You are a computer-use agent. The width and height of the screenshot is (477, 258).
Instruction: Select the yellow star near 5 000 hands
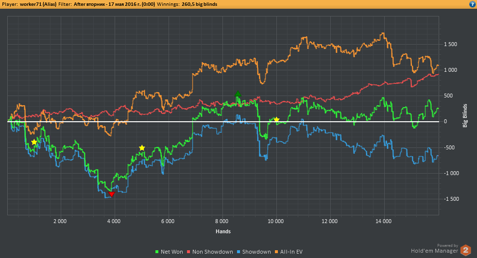pos(142,148)
